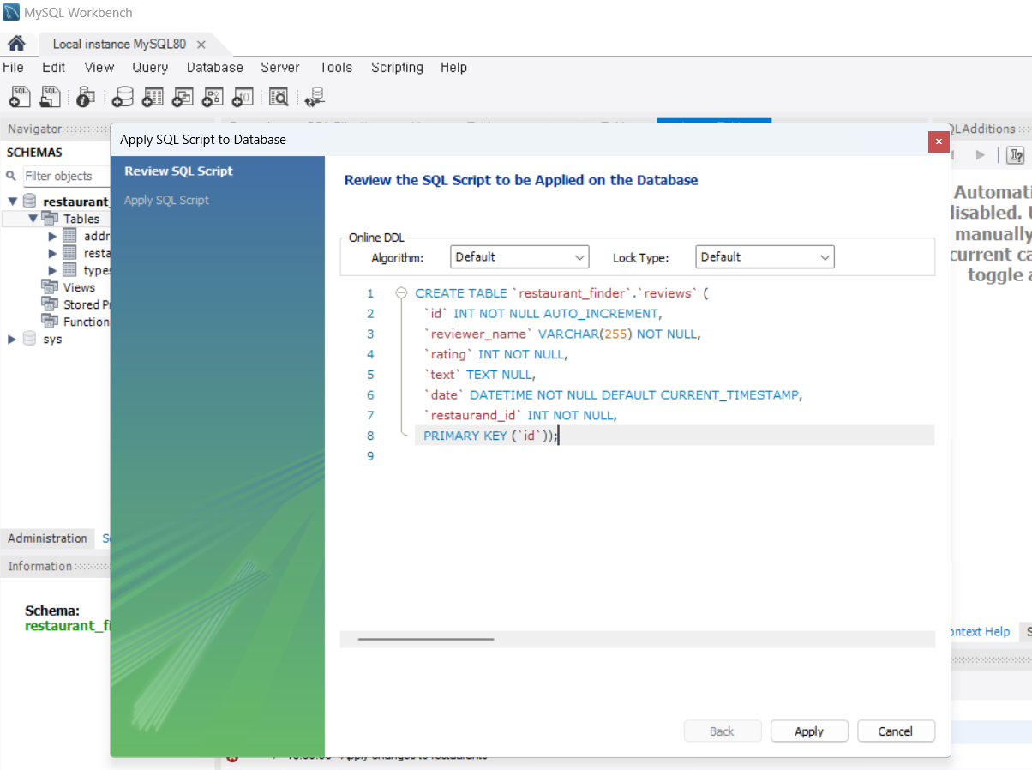
Task: Select the Review SQL Script step
Action: (178, 171)
